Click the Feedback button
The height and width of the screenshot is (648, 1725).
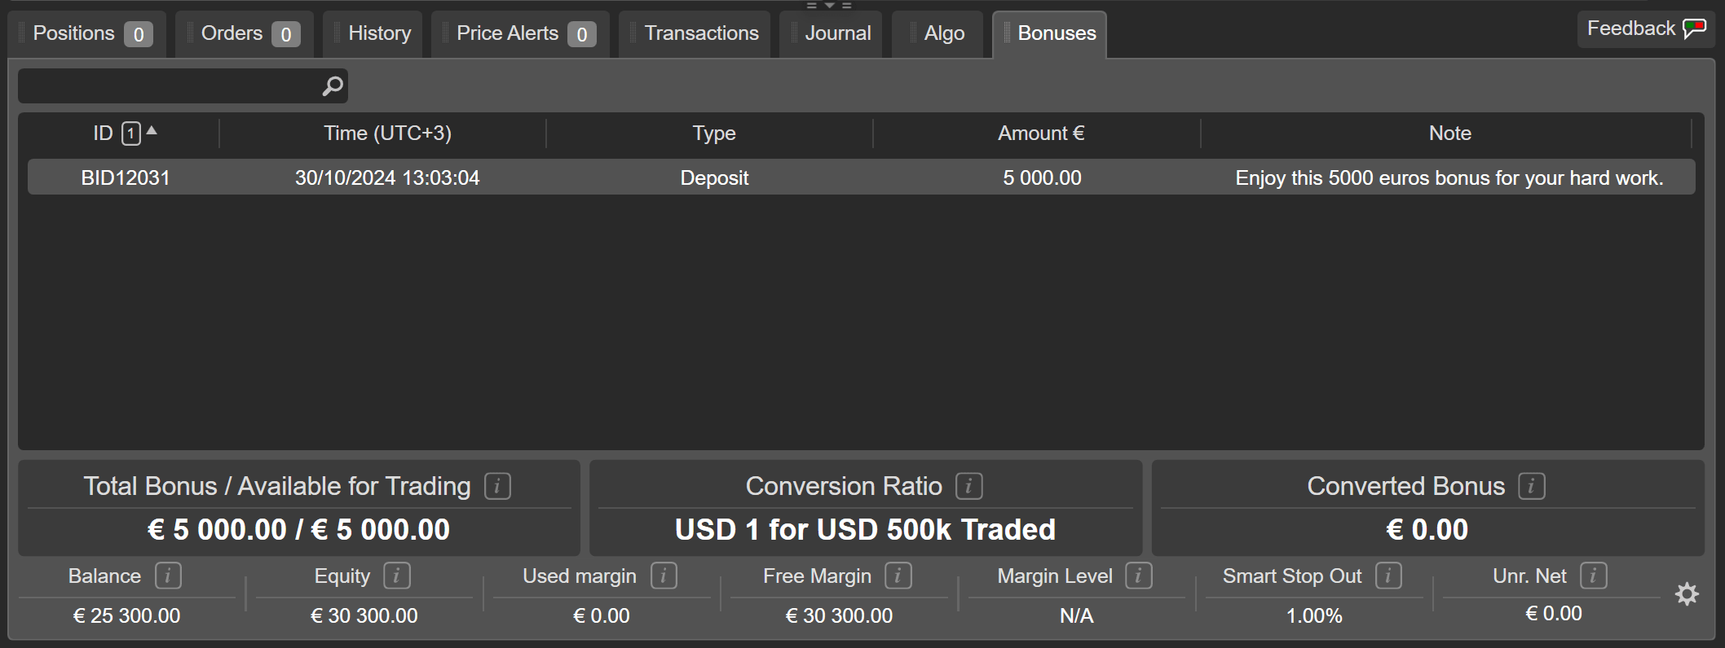[1646, 29]
